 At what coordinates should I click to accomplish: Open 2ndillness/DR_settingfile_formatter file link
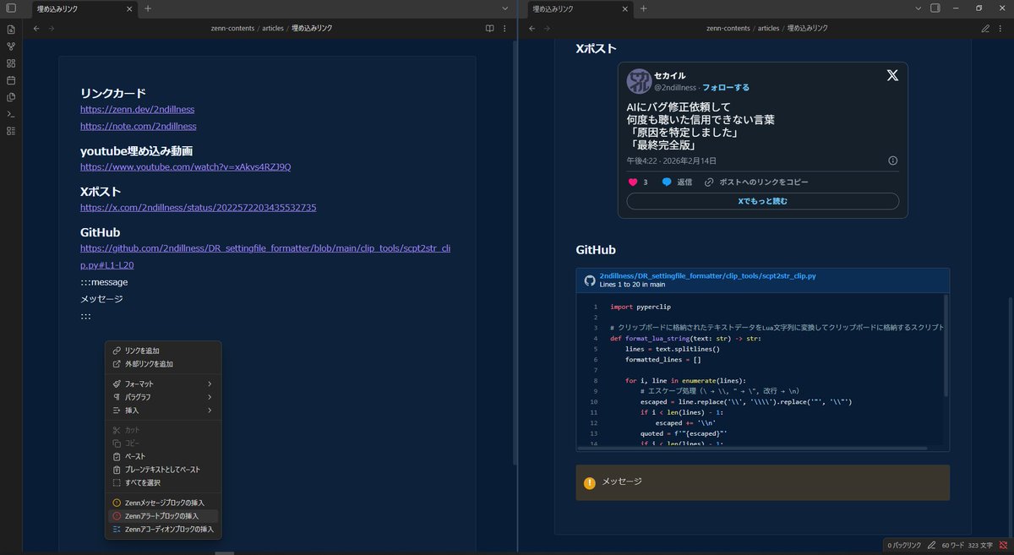707,275
